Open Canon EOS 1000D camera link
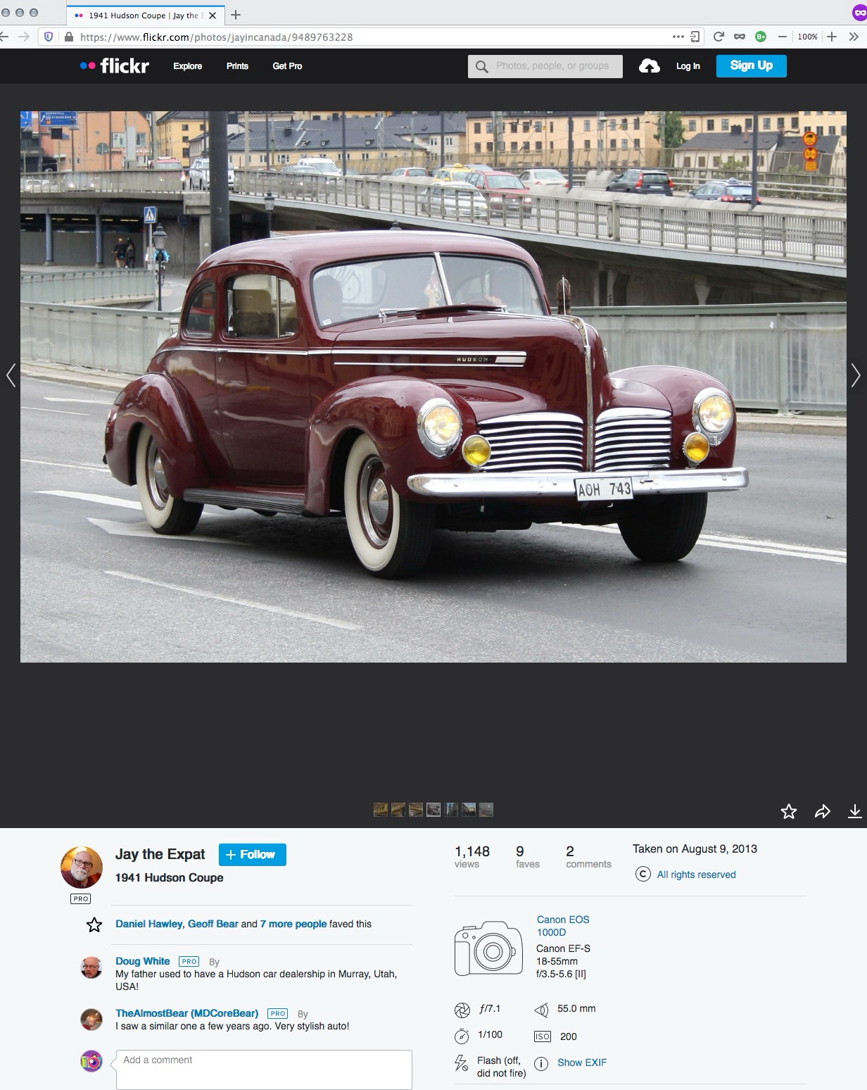The image size is (867, 1090). [563, 926]
